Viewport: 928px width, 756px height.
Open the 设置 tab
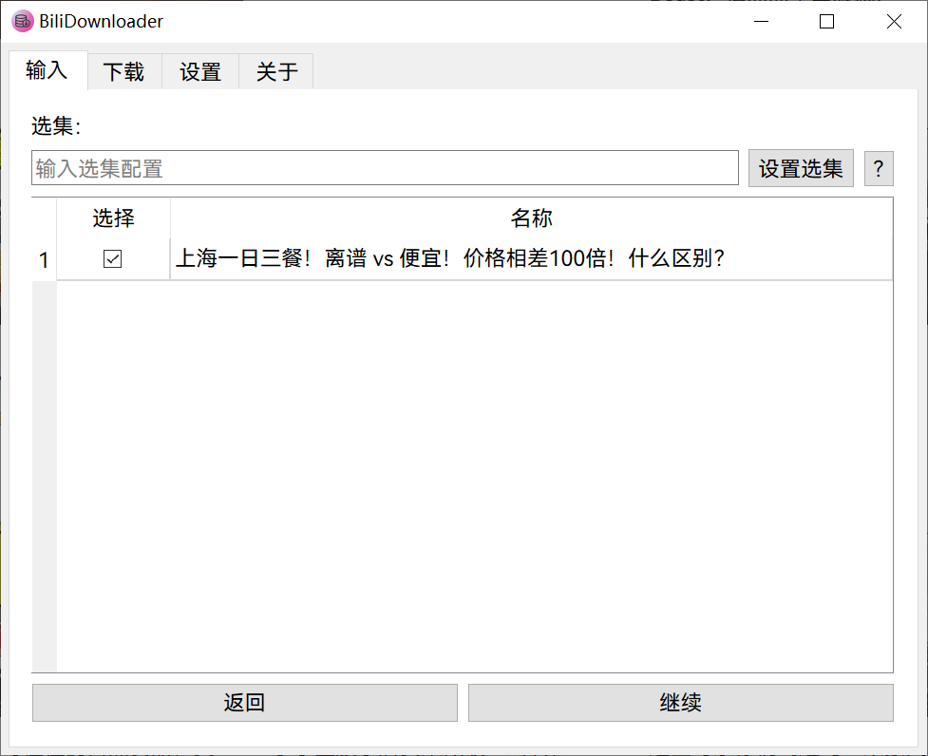pos(200,72)
